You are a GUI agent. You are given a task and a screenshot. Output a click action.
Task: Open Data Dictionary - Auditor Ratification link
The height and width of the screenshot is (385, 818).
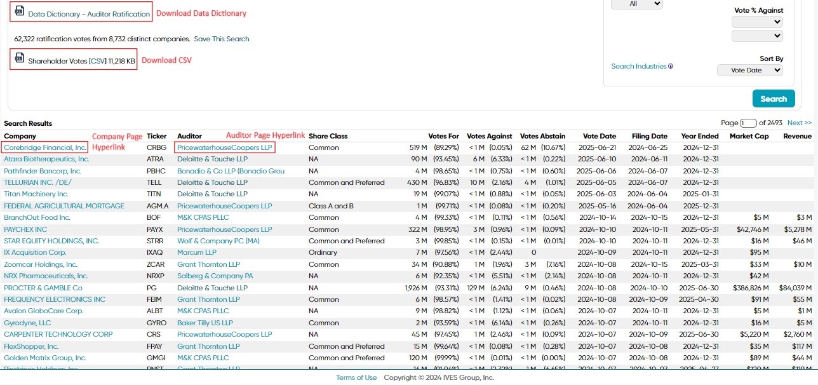(88, 14)
